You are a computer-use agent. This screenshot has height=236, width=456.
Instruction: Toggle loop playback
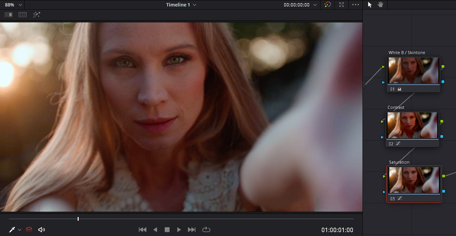206,230
